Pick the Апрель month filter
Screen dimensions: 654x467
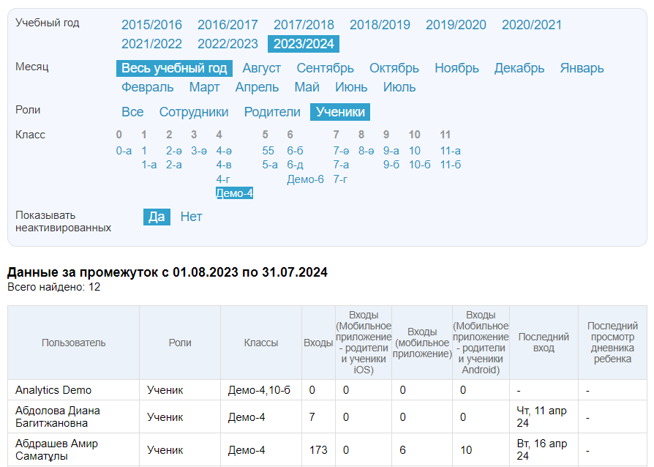pos(257,87)
